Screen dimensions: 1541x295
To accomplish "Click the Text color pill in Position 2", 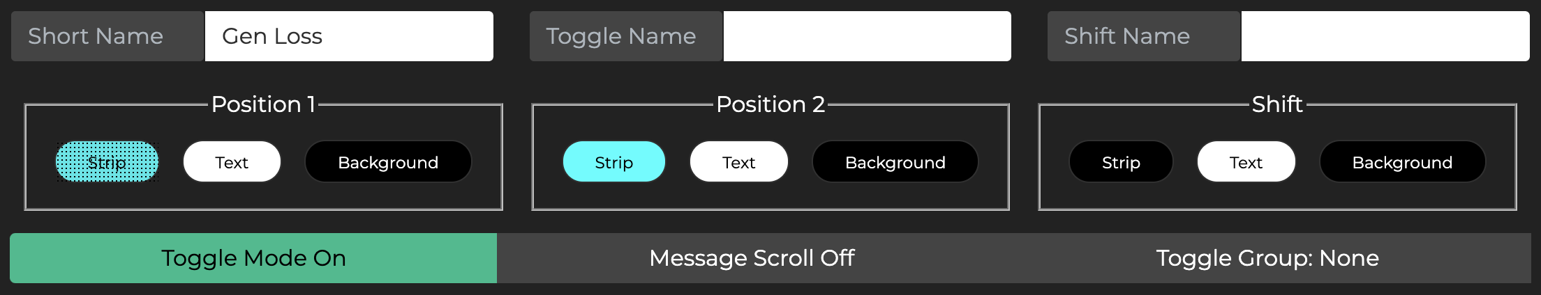I will tap(738, 162).
